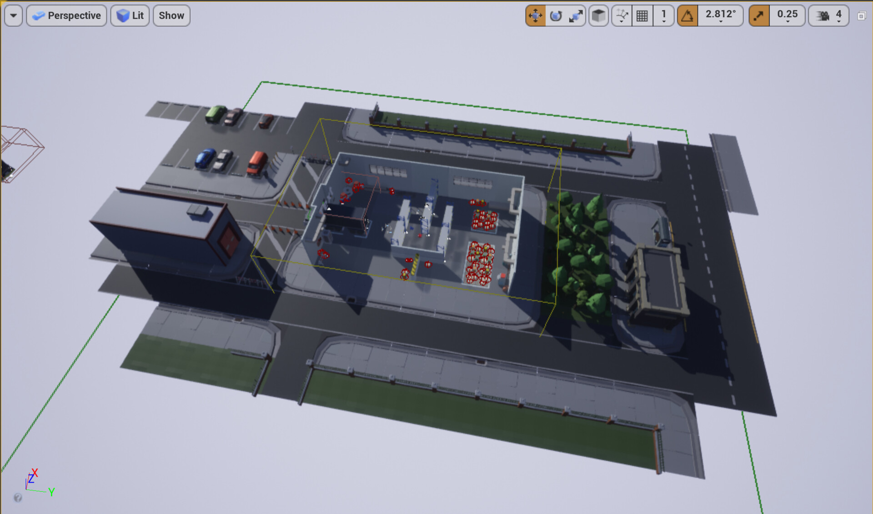
Task: Click the camera speed icon
Action: pos(823,15)
